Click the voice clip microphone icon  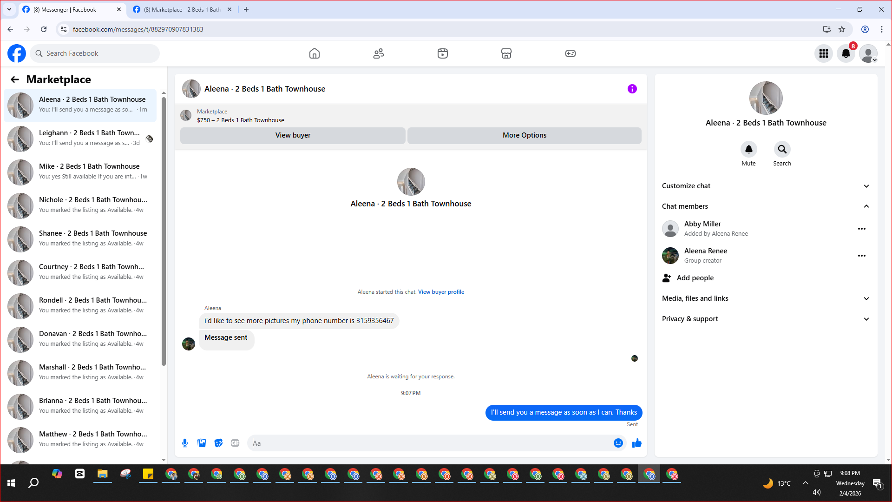coord(185,443)
